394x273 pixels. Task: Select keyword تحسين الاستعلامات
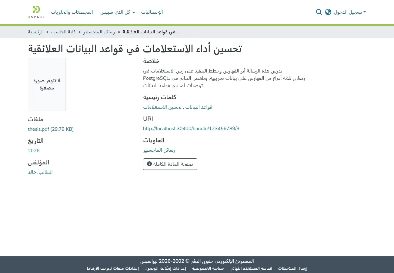[x=162, y=107]
